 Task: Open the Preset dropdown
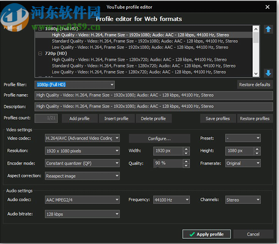(243, 138)
